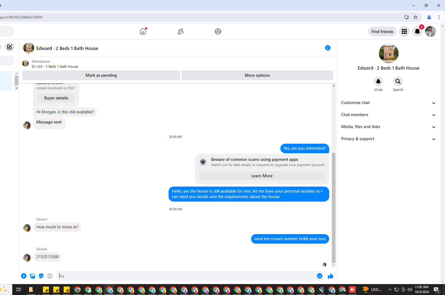Open the emoji picker in message box
The image size is (445, 295).
click(320, 276)
